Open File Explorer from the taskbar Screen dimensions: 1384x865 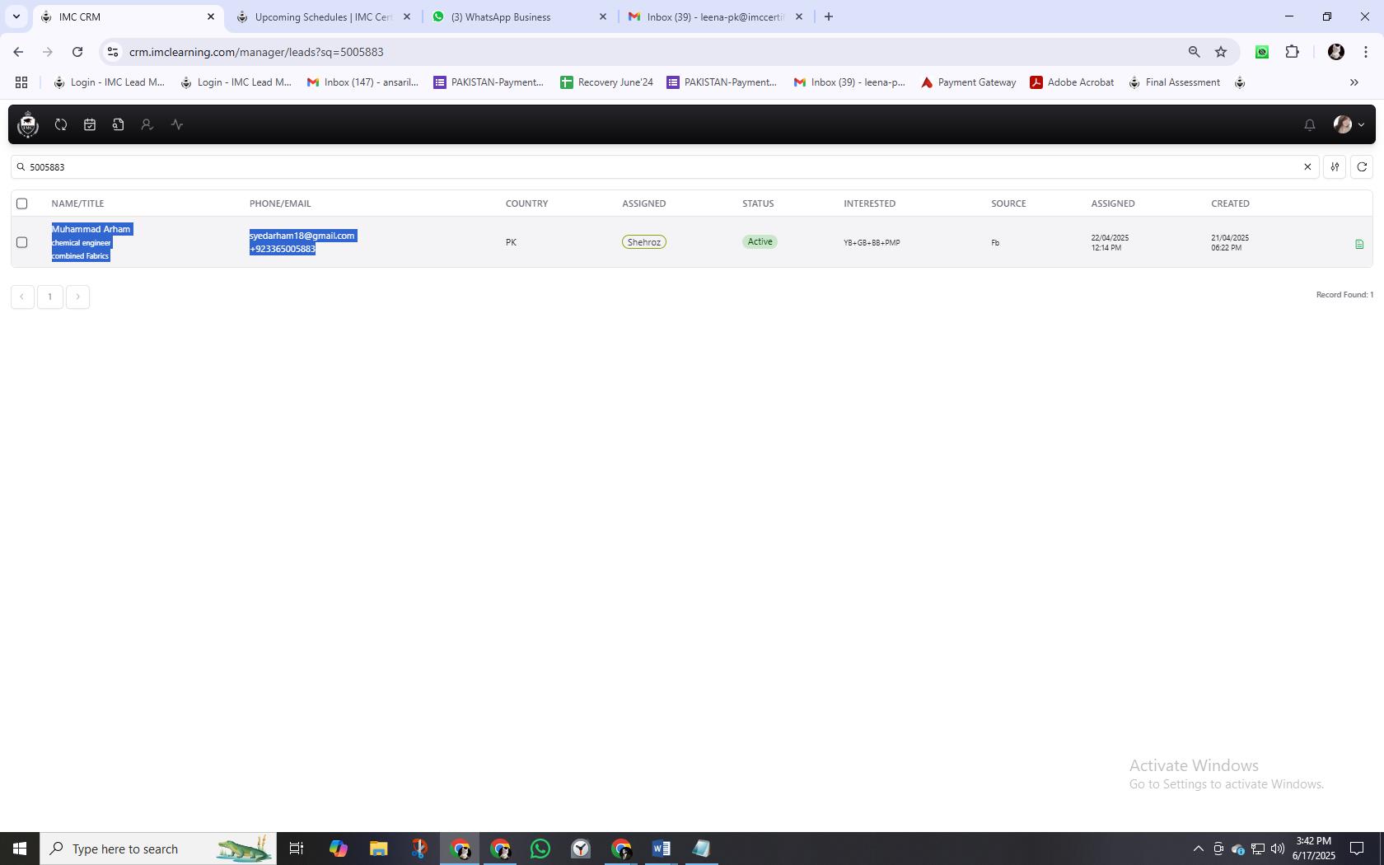[378, 849]
